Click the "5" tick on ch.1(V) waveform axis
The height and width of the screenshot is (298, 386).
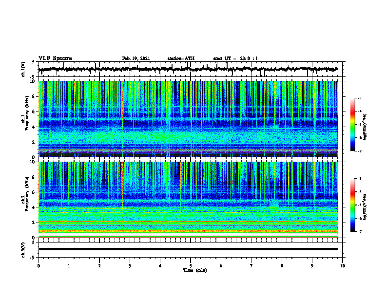34,62
